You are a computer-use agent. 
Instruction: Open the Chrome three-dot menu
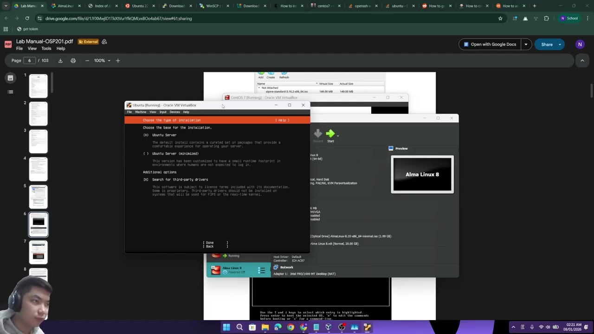588,18
